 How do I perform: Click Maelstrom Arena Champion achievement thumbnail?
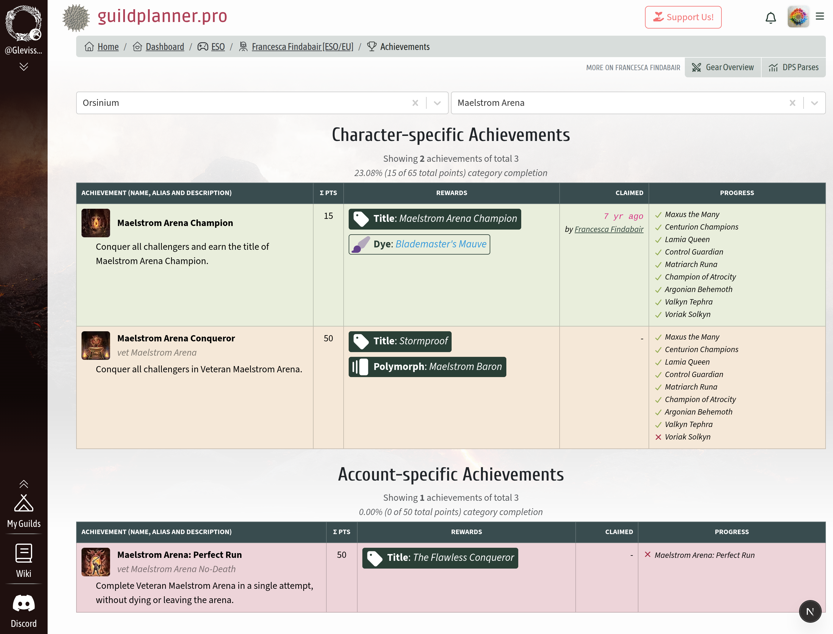(96, 223)
